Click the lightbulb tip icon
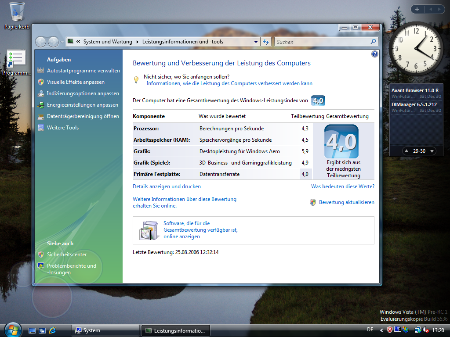 coord(136,80)
